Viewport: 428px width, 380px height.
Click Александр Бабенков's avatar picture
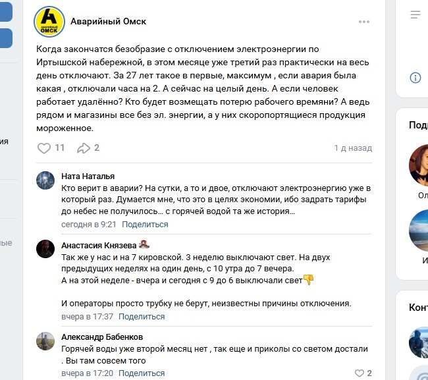click(45, 341)
